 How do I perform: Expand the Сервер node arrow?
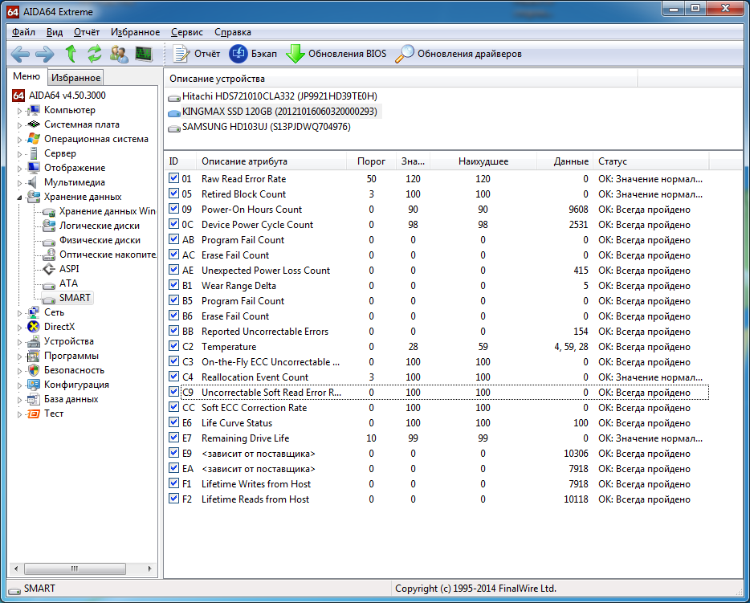[x=19, y=154]
